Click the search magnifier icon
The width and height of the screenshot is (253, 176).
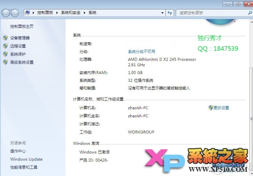click(250, 13)
